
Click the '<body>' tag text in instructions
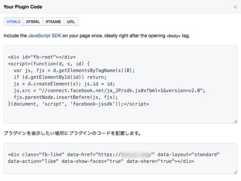coord(174,36)
